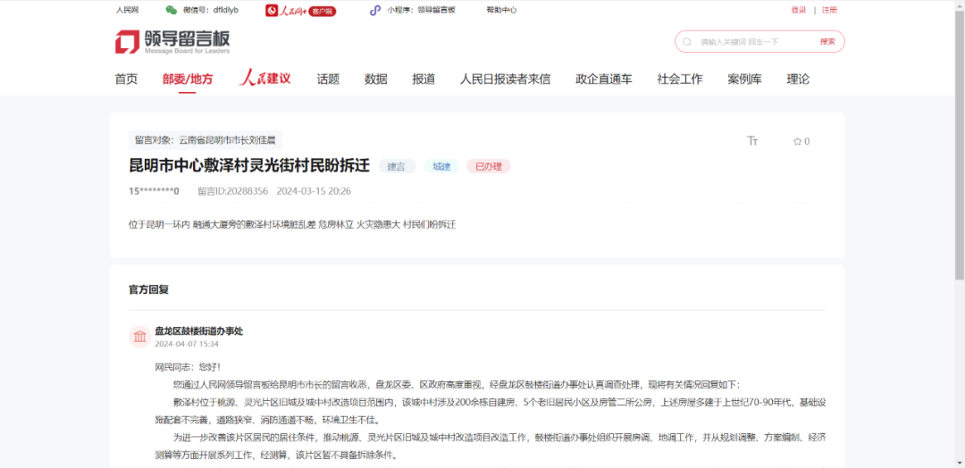Open the 部委/地方 navigation tab
The height and width of the screenshot is (468, 965).
[x=188, y=79]
